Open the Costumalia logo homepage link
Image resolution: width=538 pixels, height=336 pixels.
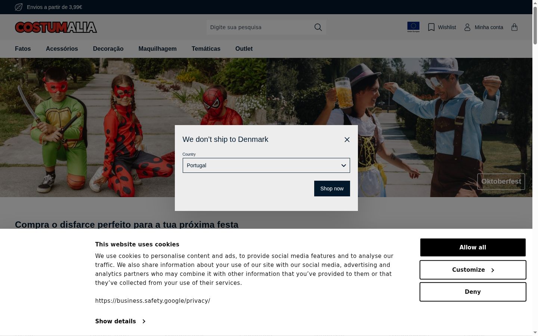click(x=56, y=27)
